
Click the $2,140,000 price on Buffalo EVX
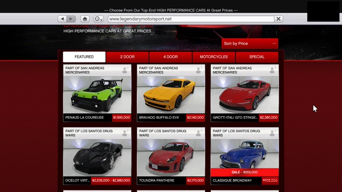coord(195,118)
